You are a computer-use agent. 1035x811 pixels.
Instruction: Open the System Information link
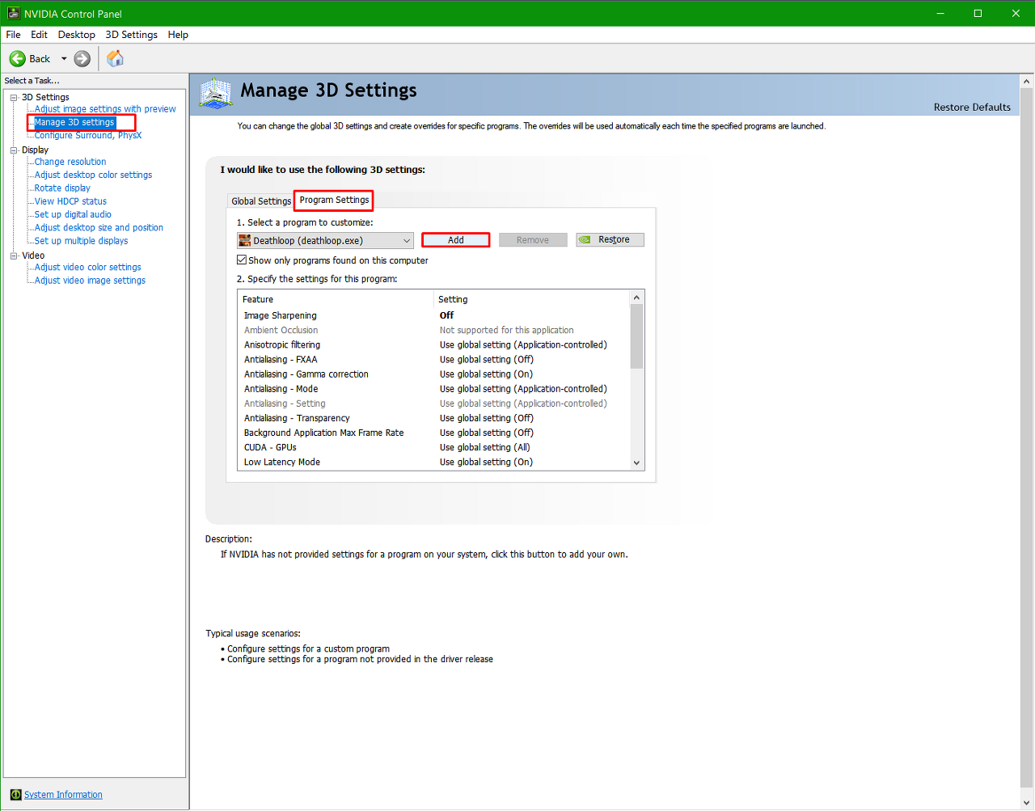[63, 795]
